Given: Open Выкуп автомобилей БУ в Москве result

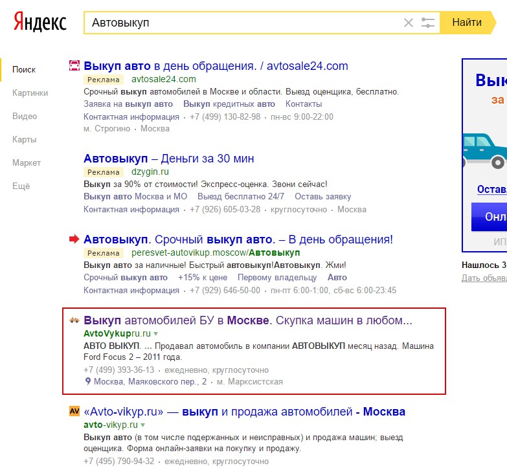Looking at the screenshot, I should [x=248, y=320].
